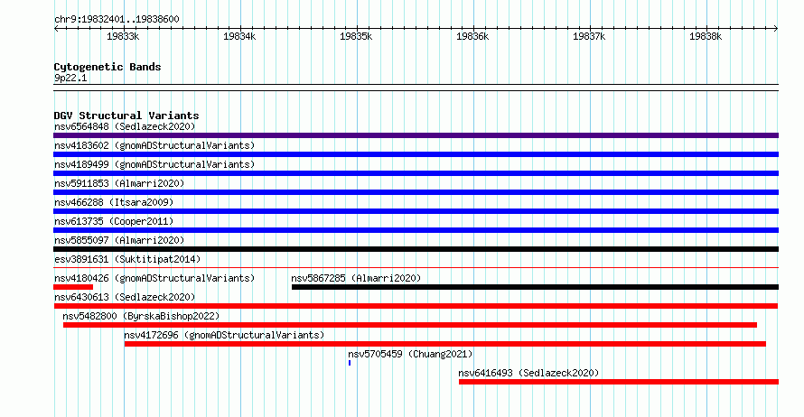Click the blue bar under nsv4183602
The width and height of the screenshot is (804, 417).
[x=416, y=154]
